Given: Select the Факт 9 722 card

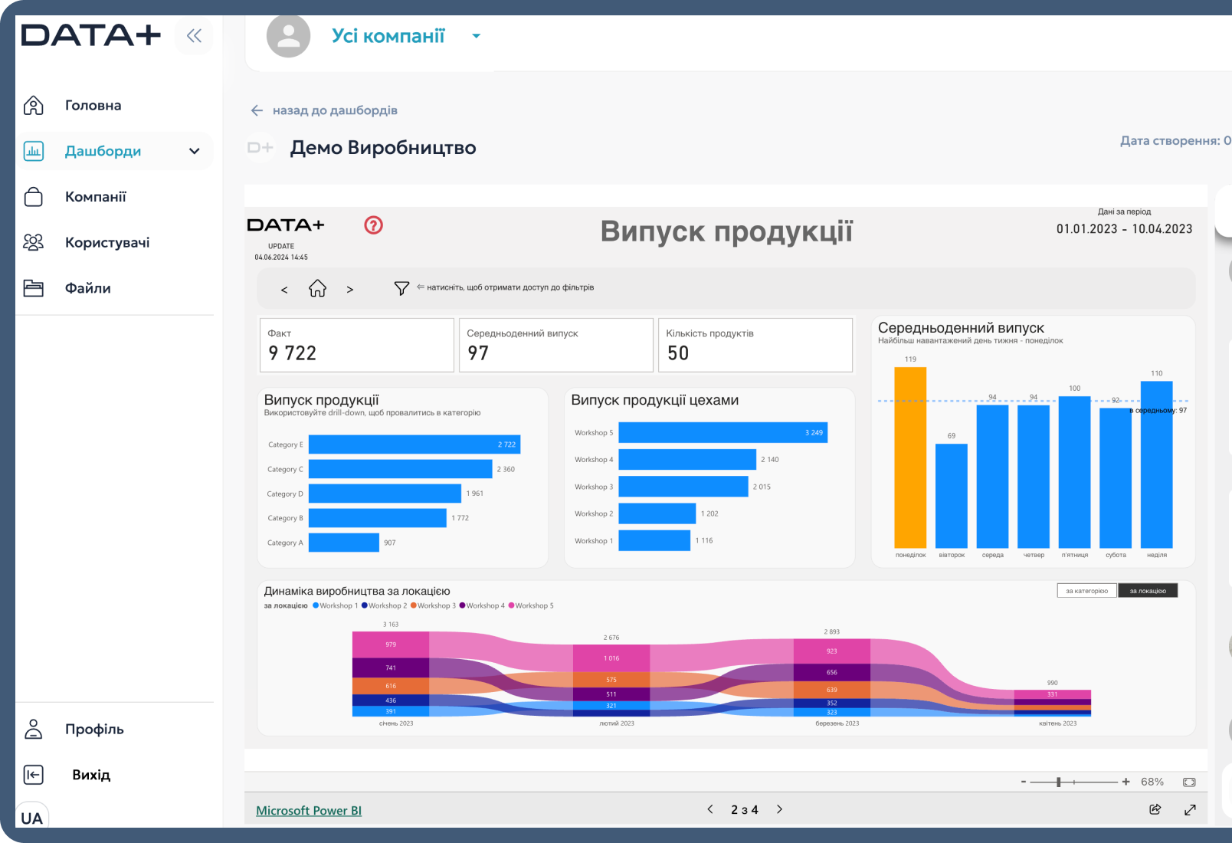Looking at the screenshot, I should point(357,345).
